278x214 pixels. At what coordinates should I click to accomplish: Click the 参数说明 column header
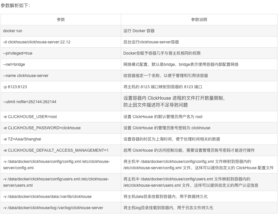199,20
